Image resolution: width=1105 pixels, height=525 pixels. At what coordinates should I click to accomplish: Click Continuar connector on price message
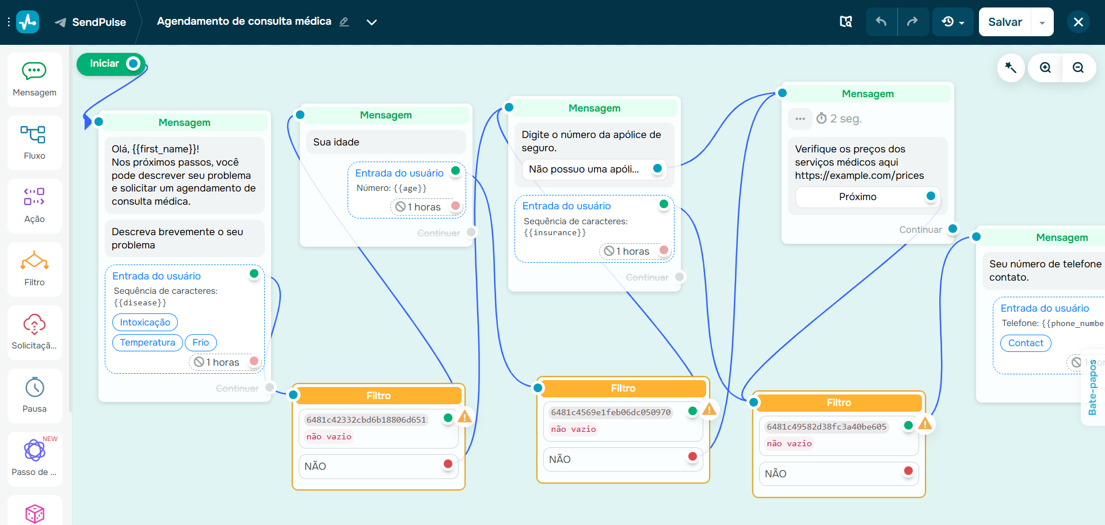click(952, 229)
